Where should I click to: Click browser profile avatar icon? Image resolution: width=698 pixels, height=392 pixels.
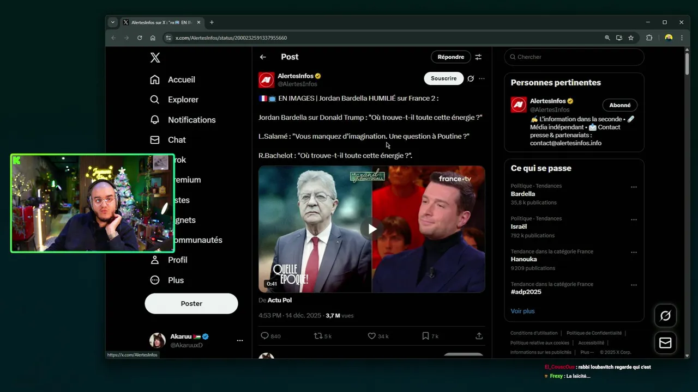[x=669, y=38]
